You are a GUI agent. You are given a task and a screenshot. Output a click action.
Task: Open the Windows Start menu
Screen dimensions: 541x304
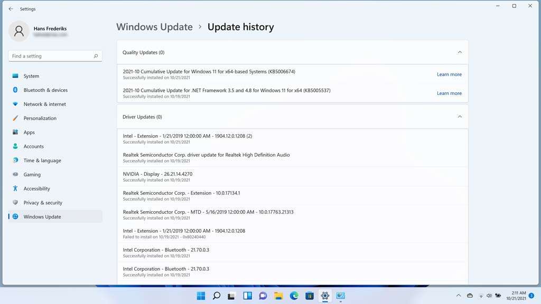click(201, 296)
